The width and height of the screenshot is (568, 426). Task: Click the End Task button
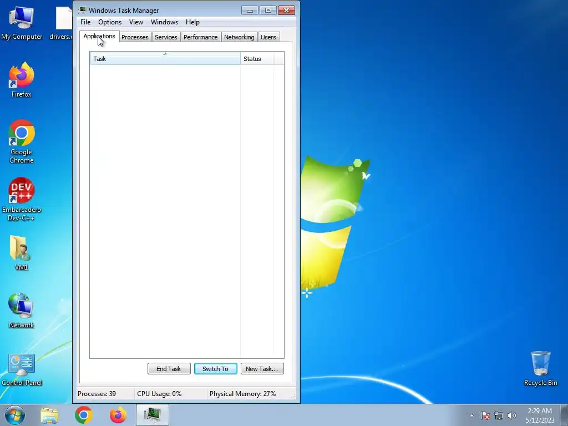[x=169, y=369]
